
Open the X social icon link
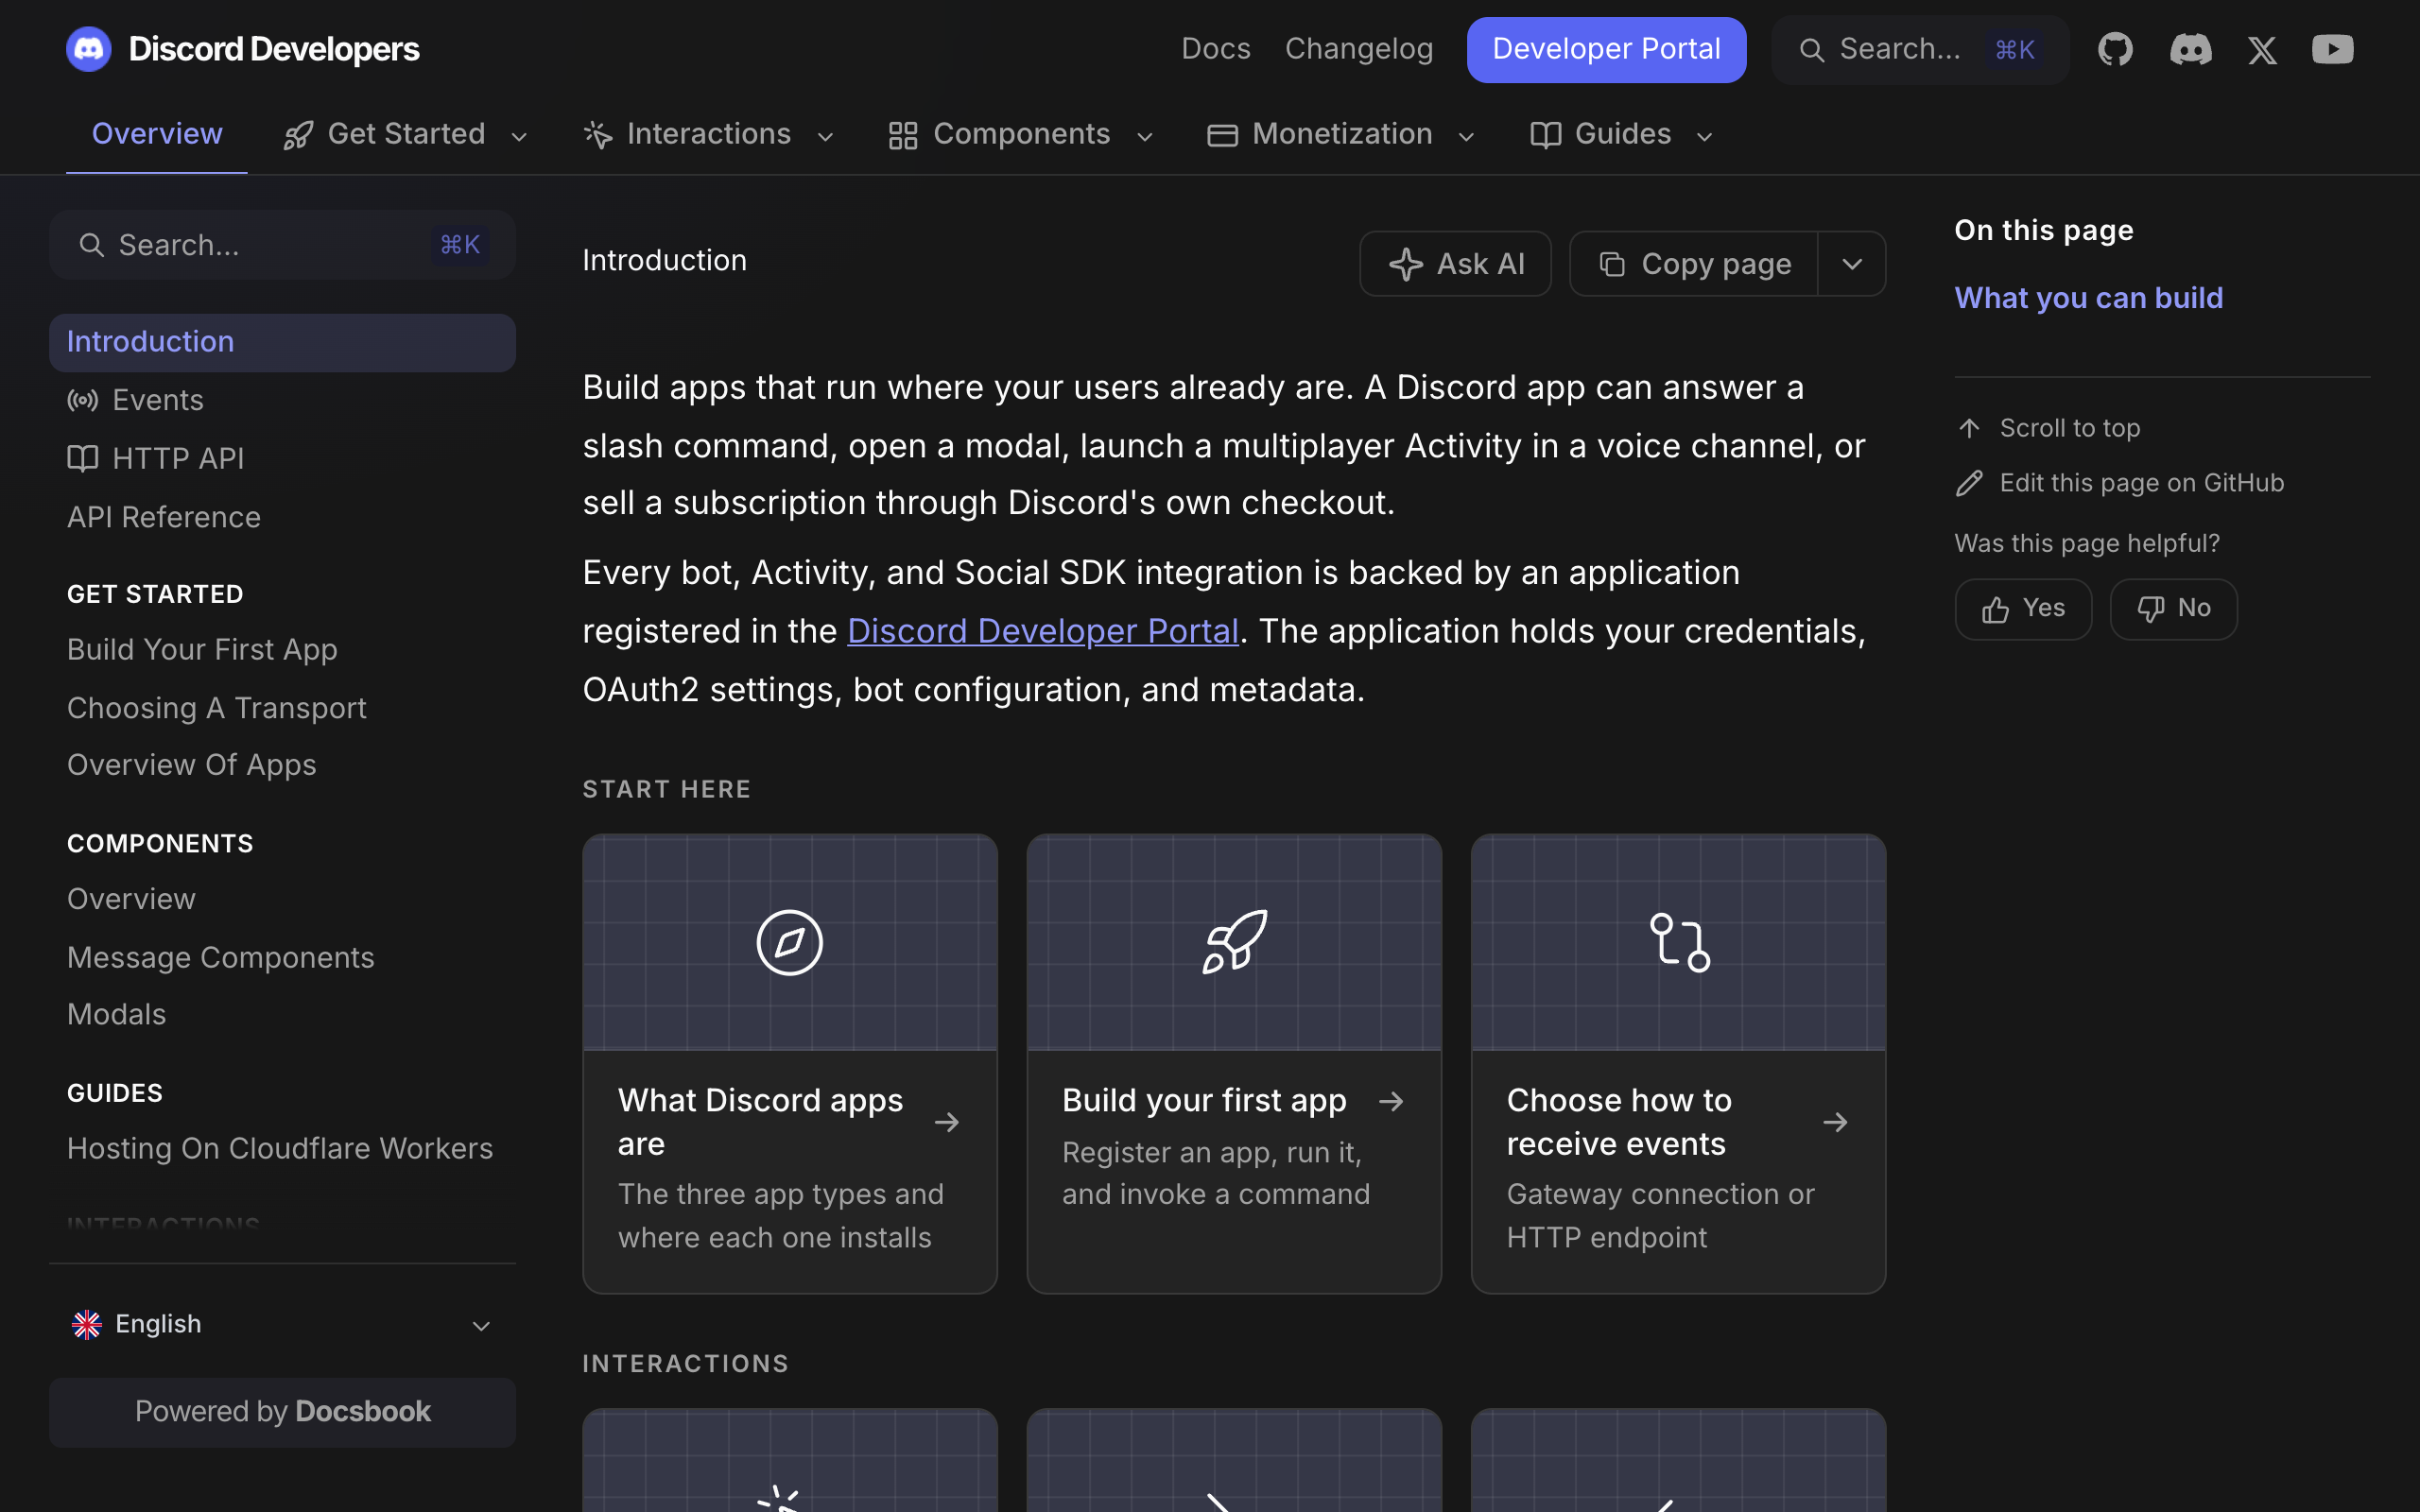(2262, 50)
